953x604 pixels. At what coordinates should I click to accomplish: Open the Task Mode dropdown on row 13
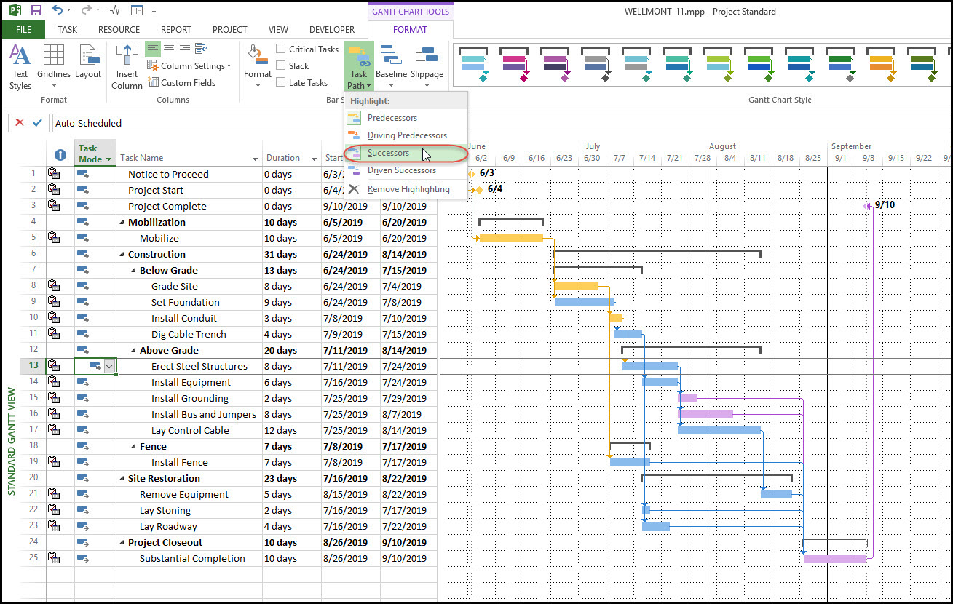[109, 366]
